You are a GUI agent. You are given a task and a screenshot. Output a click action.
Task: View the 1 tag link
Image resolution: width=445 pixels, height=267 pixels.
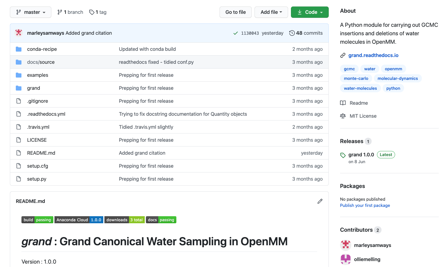[x=98, y=12]
